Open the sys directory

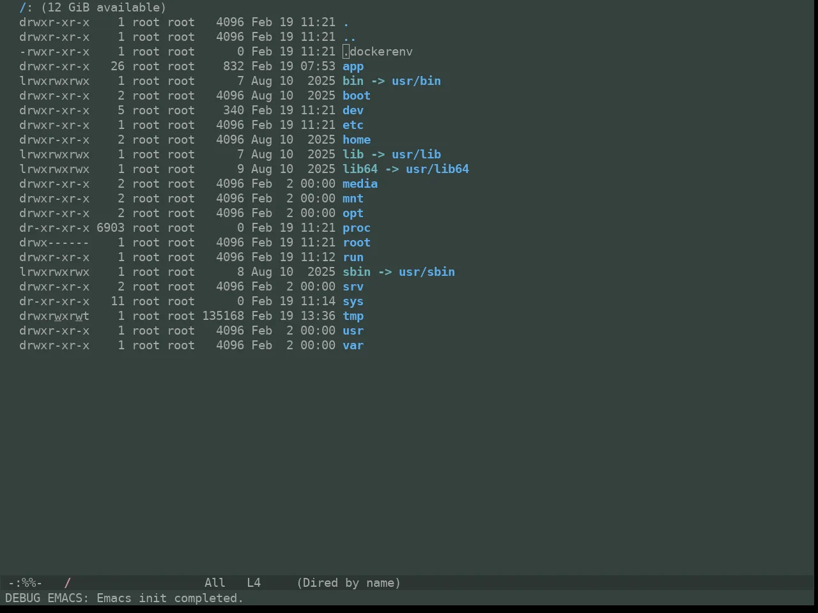[x=353, y=301]
